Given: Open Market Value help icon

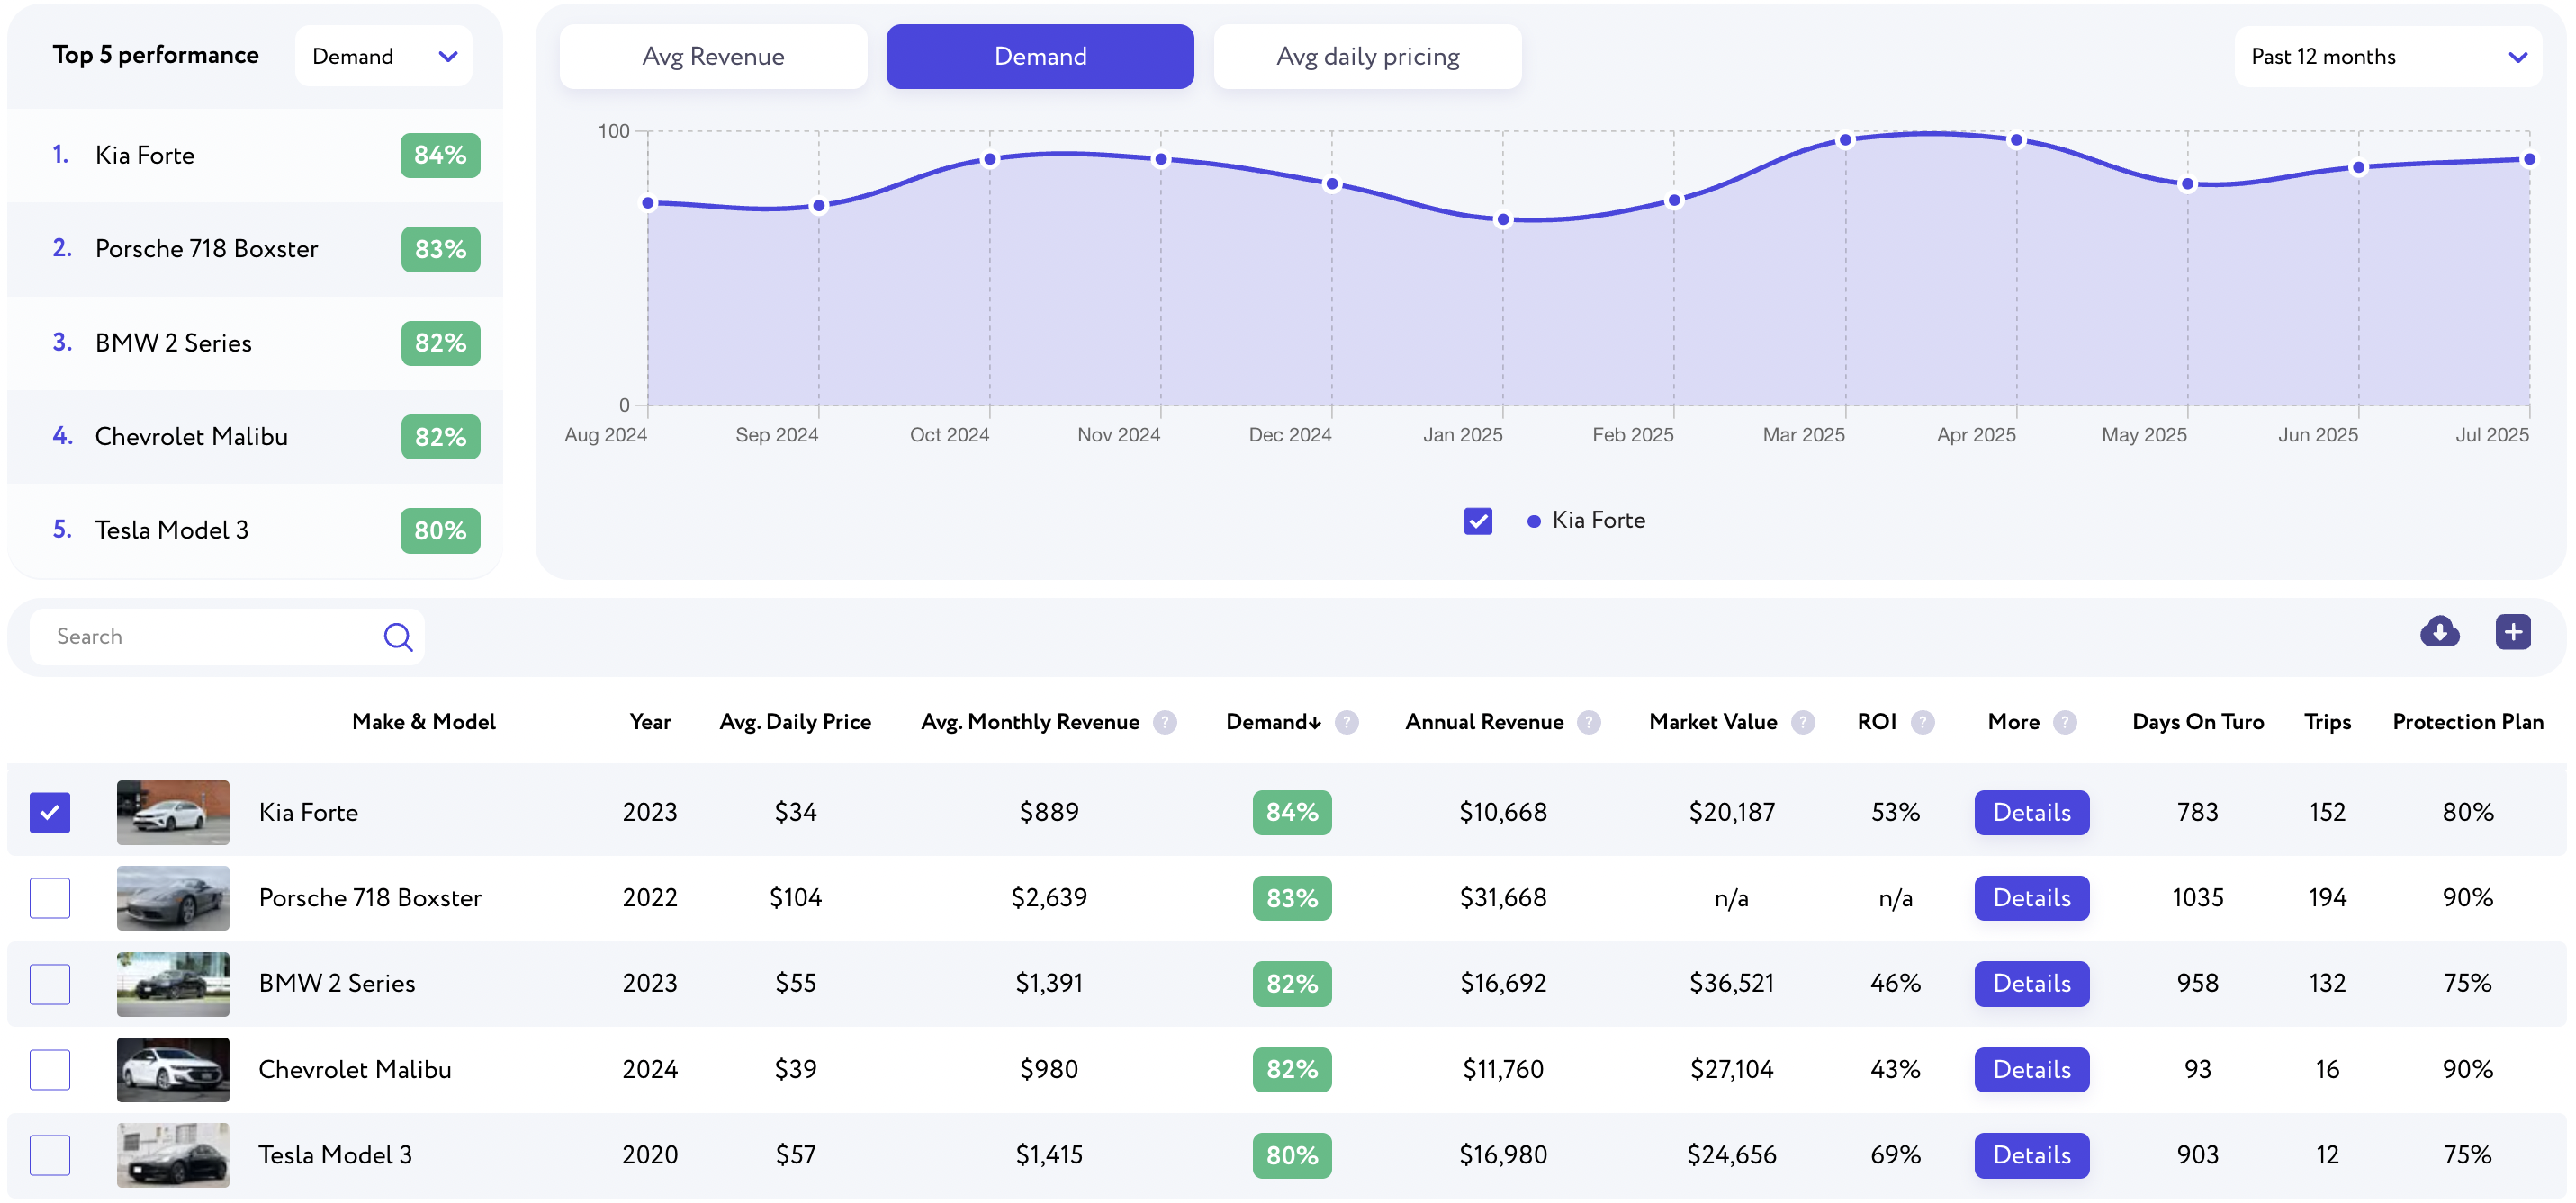Looking at the screenshot, I should click(1803, 721).
